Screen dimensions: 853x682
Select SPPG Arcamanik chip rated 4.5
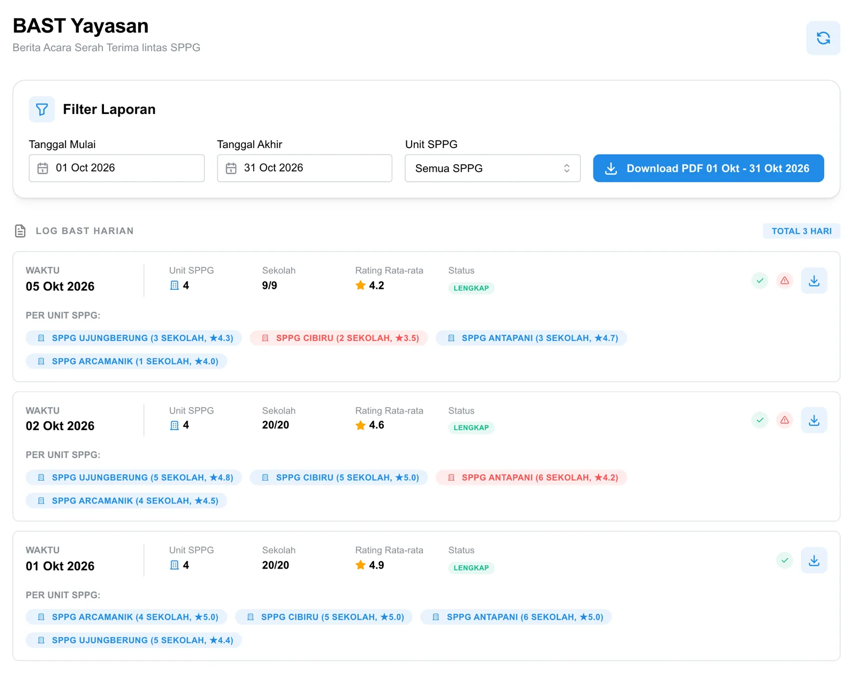coord(126,501)
